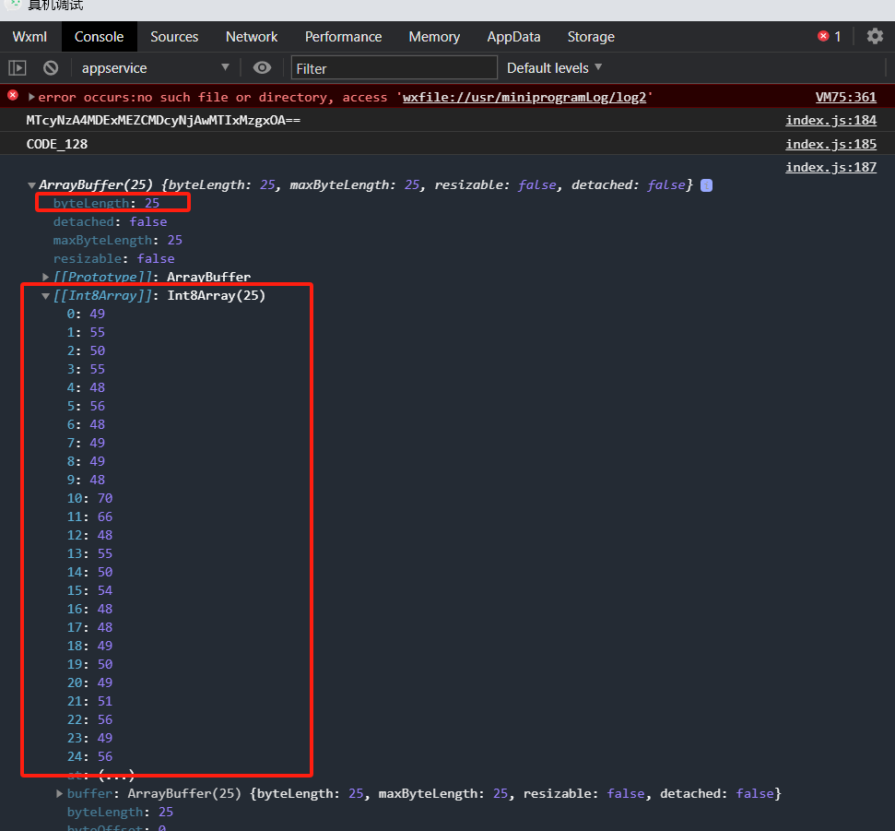
Task: Open the Network tab
Action: [251, 37]
